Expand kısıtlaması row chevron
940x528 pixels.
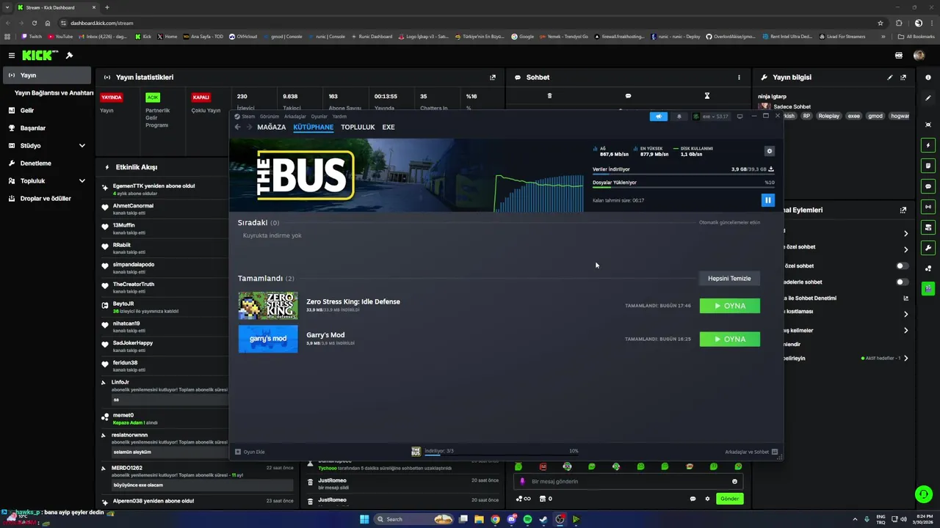905,314
